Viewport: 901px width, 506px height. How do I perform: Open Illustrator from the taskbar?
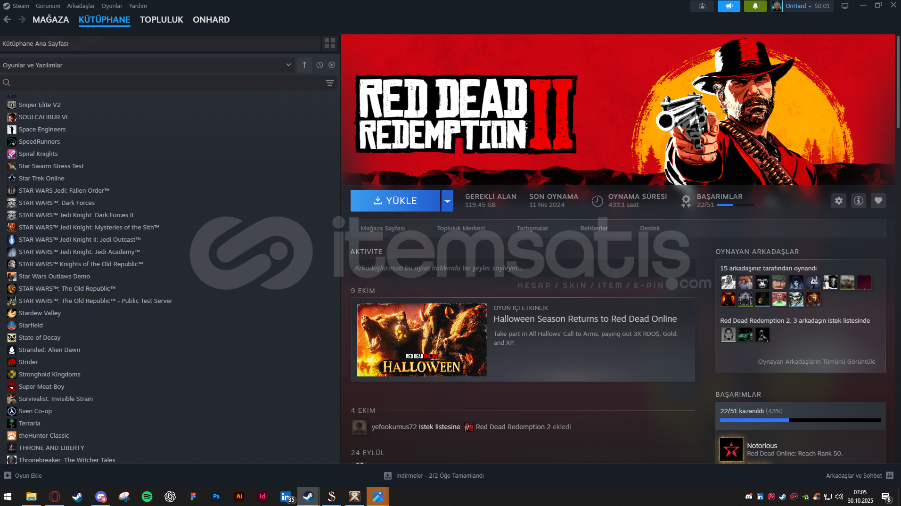(x=239, y=497)
